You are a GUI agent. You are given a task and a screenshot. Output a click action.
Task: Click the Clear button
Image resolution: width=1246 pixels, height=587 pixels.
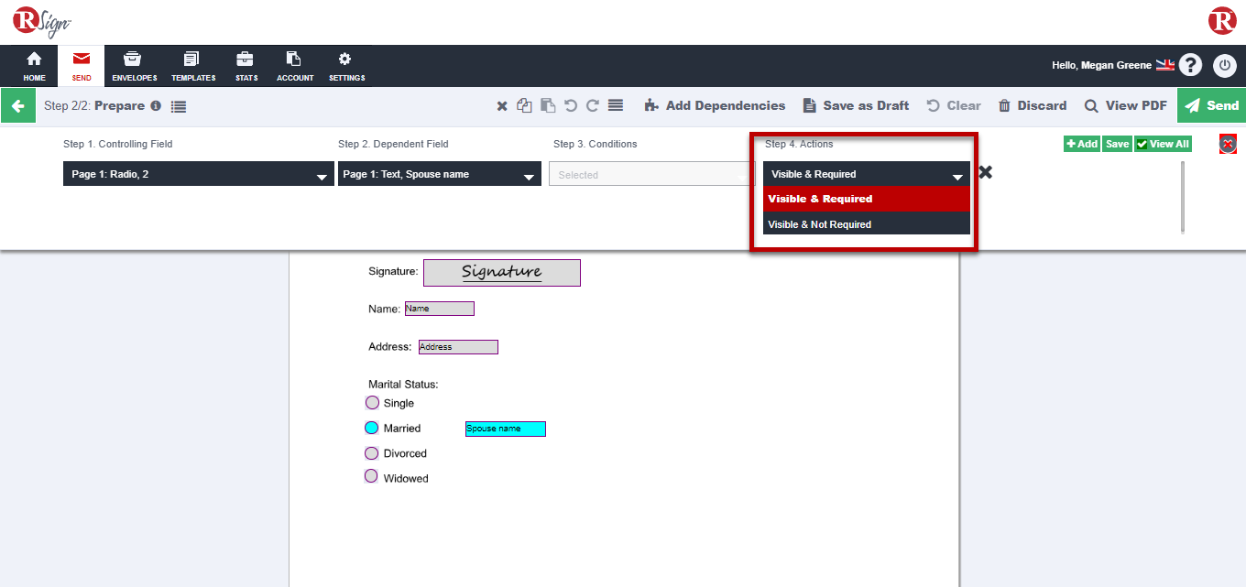954,105
